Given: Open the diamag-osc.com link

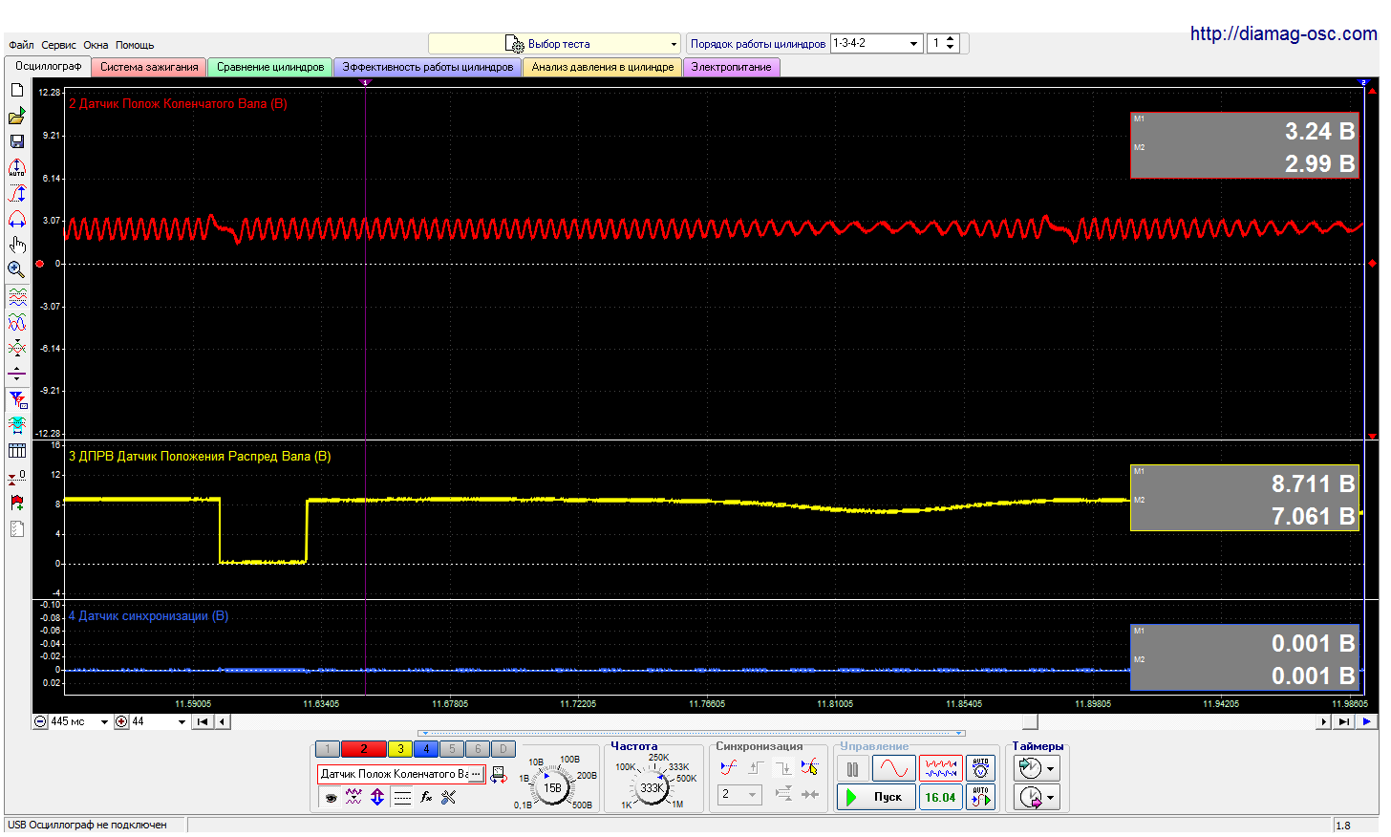Looking at the screenshot, I should tap(1283, 33).
